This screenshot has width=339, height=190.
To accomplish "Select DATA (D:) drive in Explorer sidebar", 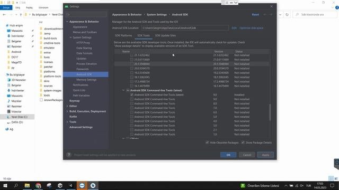I will tap(17, 122).
